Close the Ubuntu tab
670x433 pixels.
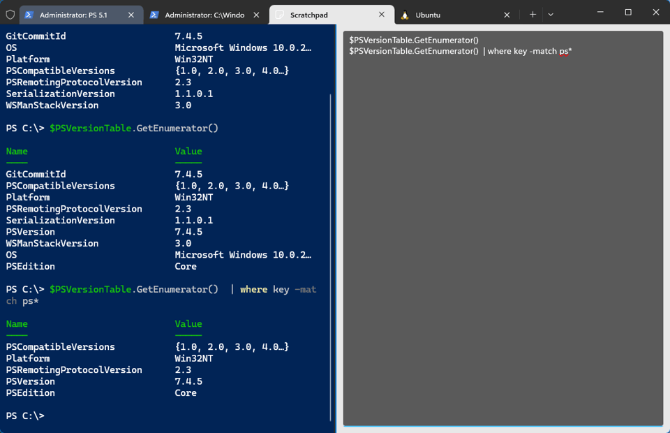coord(507,15)
